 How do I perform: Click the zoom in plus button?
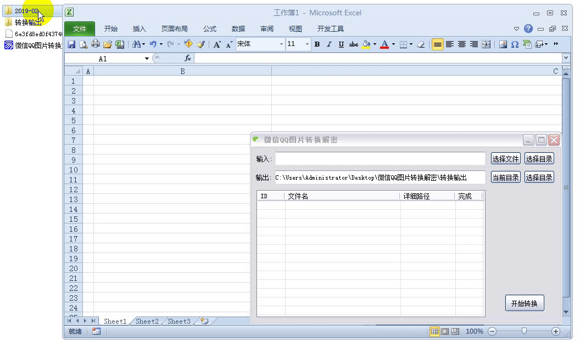[556, 331]
